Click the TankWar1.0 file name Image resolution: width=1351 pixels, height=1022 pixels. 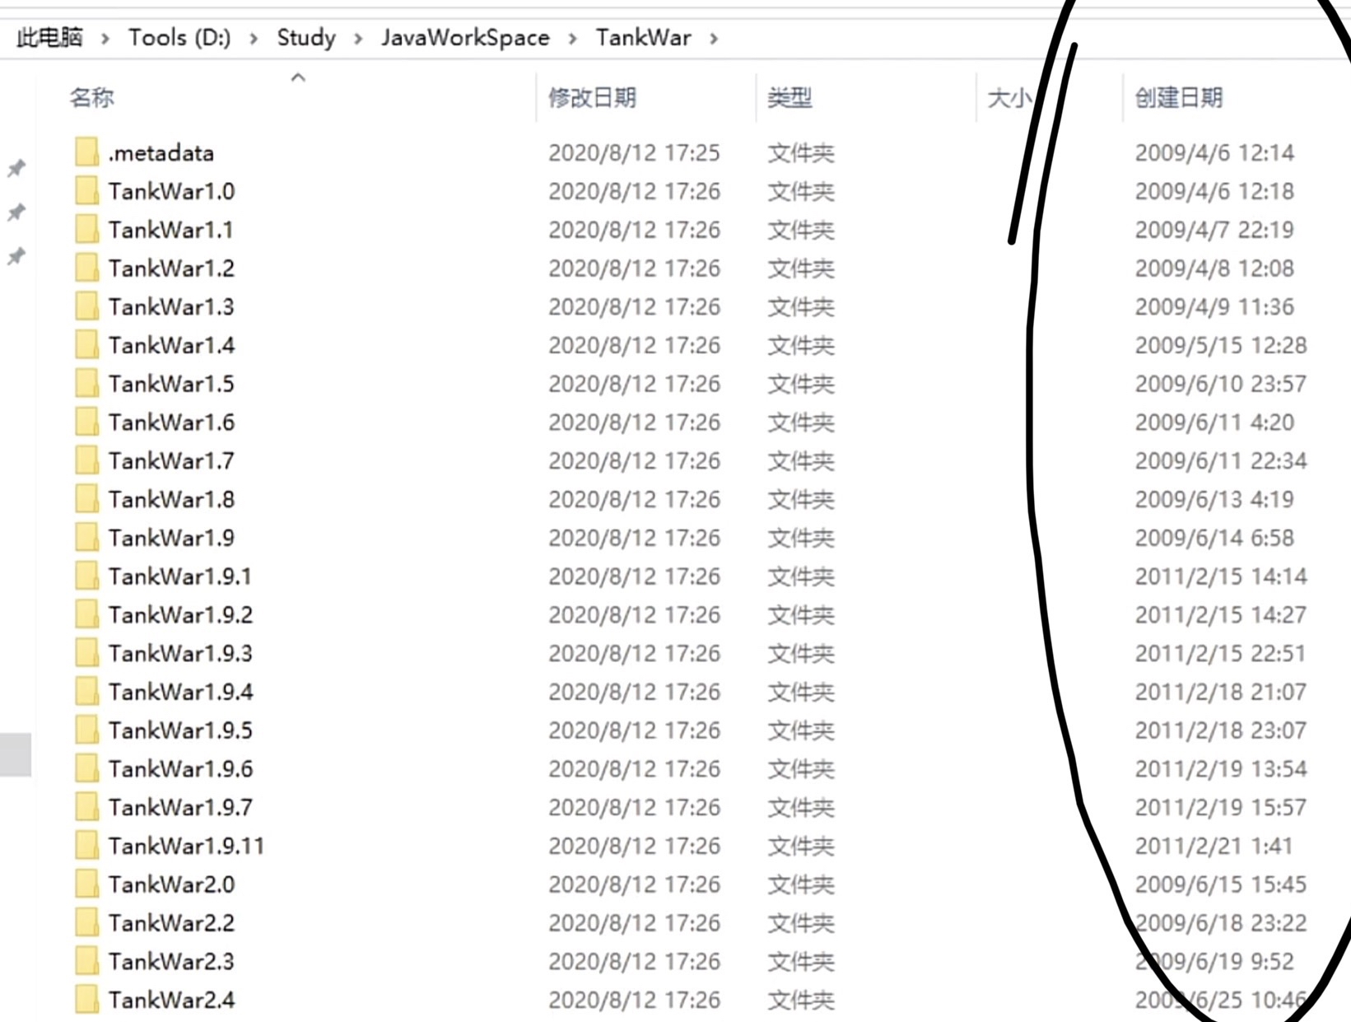[x=171, y=191]
